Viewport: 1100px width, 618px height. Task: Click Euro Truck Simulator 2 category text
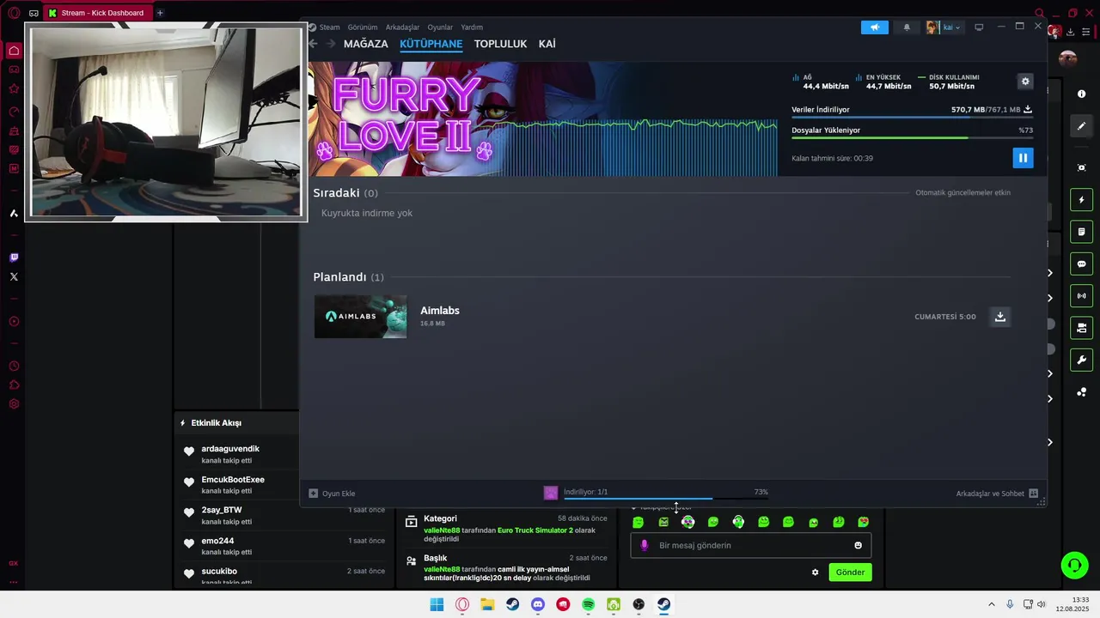tap(535, 530)
